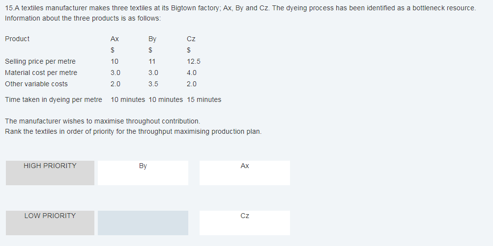493x246 pixels.
Task: Click the Material cost per metre row label
Action: [41, 73]
